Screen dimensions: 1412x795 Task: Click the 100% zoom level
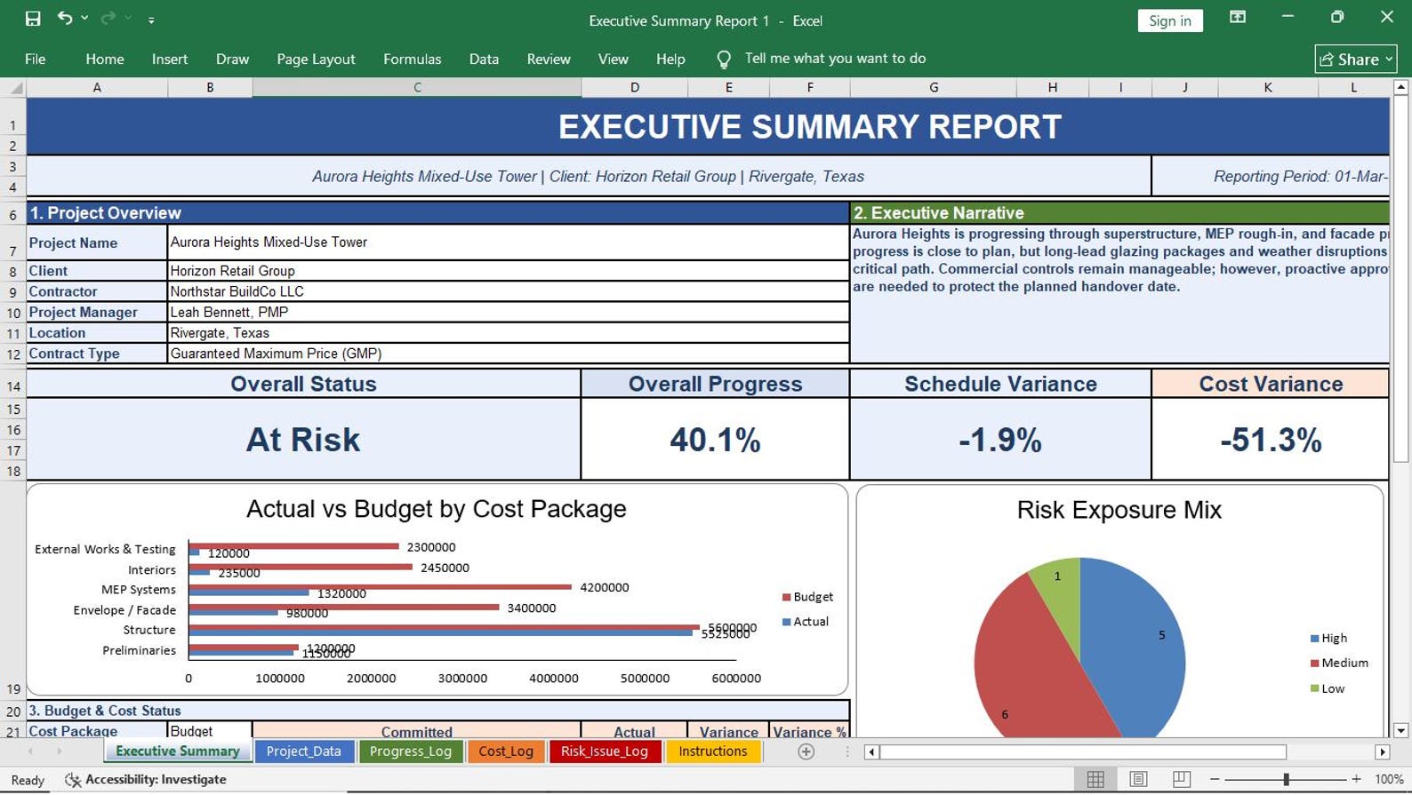[1389, 779]
